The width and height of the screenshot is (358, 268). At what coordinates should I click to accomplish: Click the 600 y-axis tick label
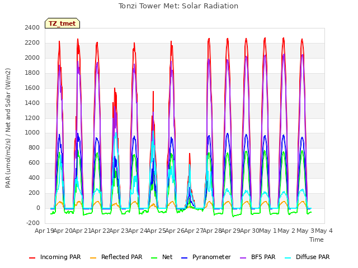(x=34, y=162)
